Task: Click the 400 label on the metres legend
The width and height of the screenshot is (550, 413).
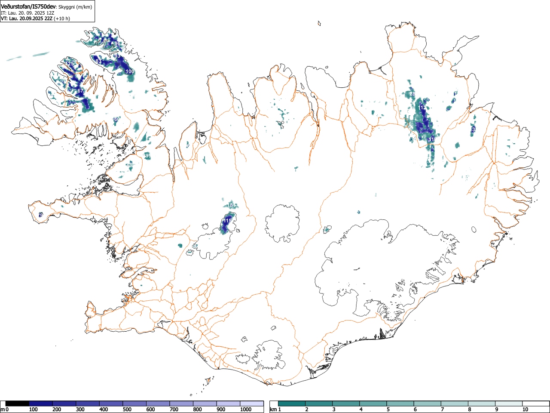Action: point(104,410)
